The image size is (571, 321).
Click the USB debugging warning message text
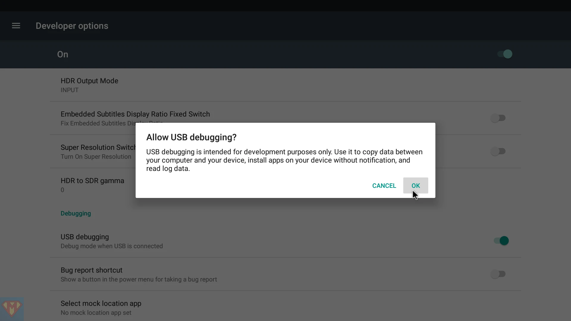pos(284,160)
